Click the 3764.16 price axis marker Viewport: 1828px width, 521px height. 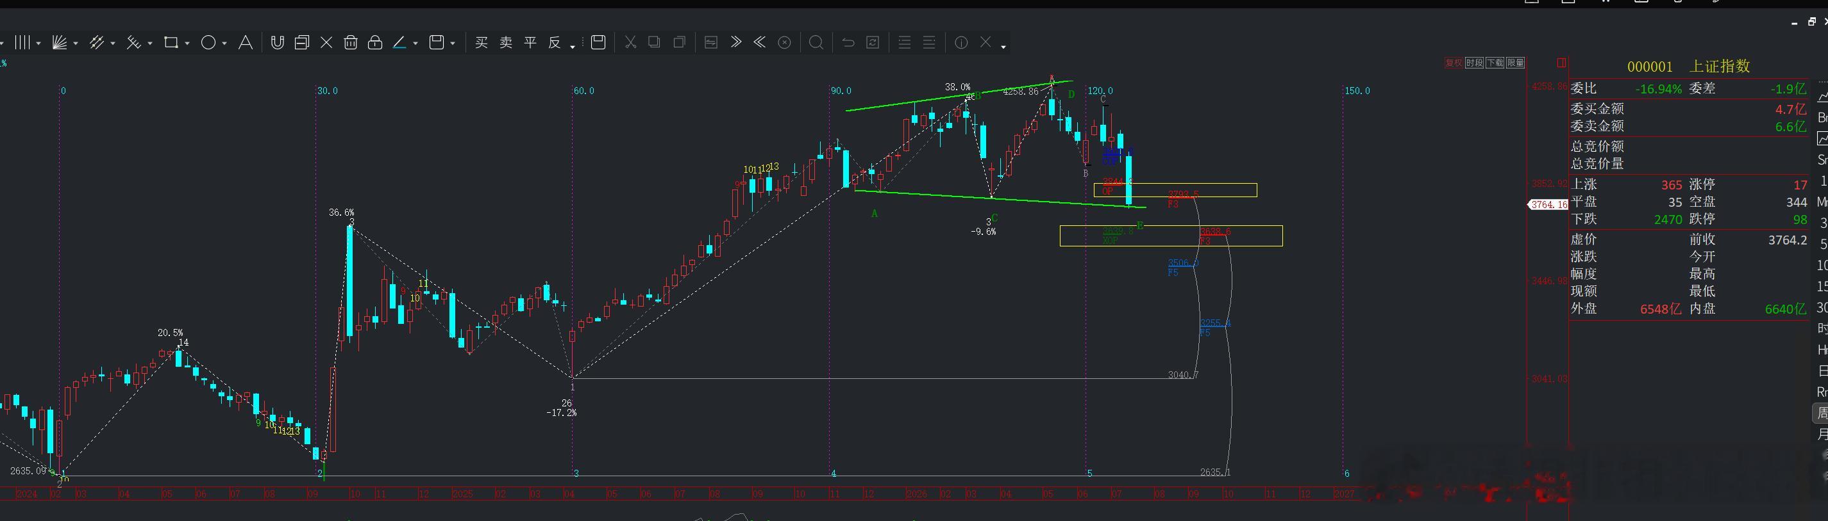click(x=1548, y=205)
